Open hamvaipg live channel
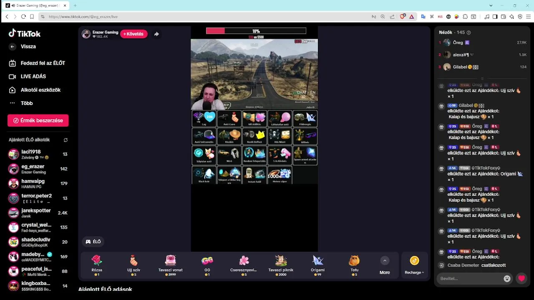This screenshot has height=300, width=534. 38,183
